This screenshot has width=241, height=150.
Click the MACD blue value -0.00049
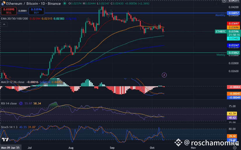[x=234, y=97]
